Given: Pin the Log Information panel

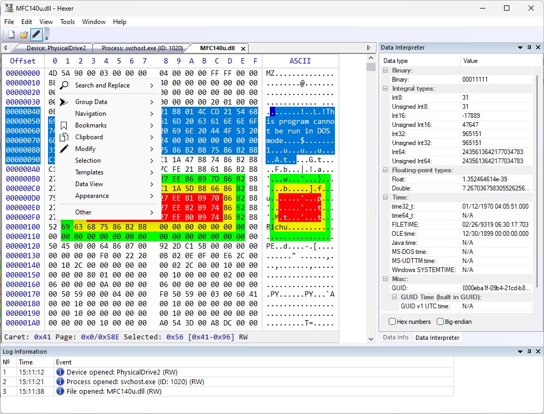Looking at the screenshot, I should pos(529,352).
